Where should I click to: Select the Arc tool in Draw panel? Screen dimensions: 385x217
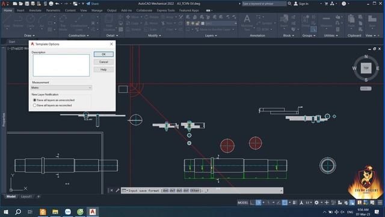coord(42,22)
